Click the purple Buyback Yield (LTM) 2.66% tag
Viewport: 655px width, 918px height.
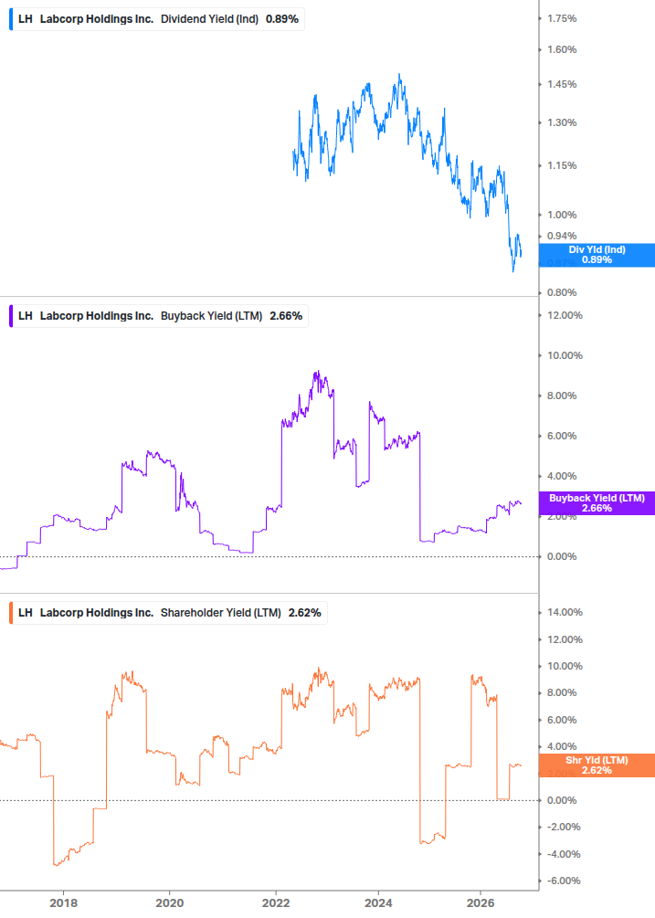point(597,503)
